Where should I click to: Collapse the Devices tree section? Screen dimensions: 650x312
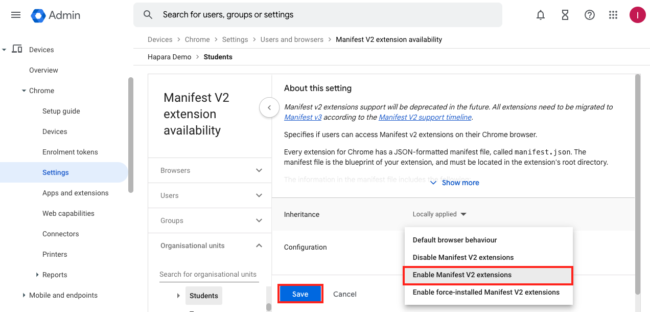point(4,50)
